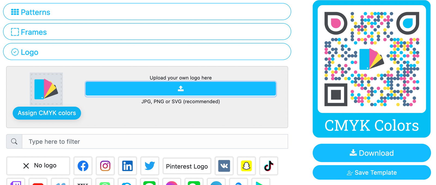This screenshot has width=436, height=185.
Task: Select the TikTok logo
Action: pyautogui.click(x=269, y=166)
